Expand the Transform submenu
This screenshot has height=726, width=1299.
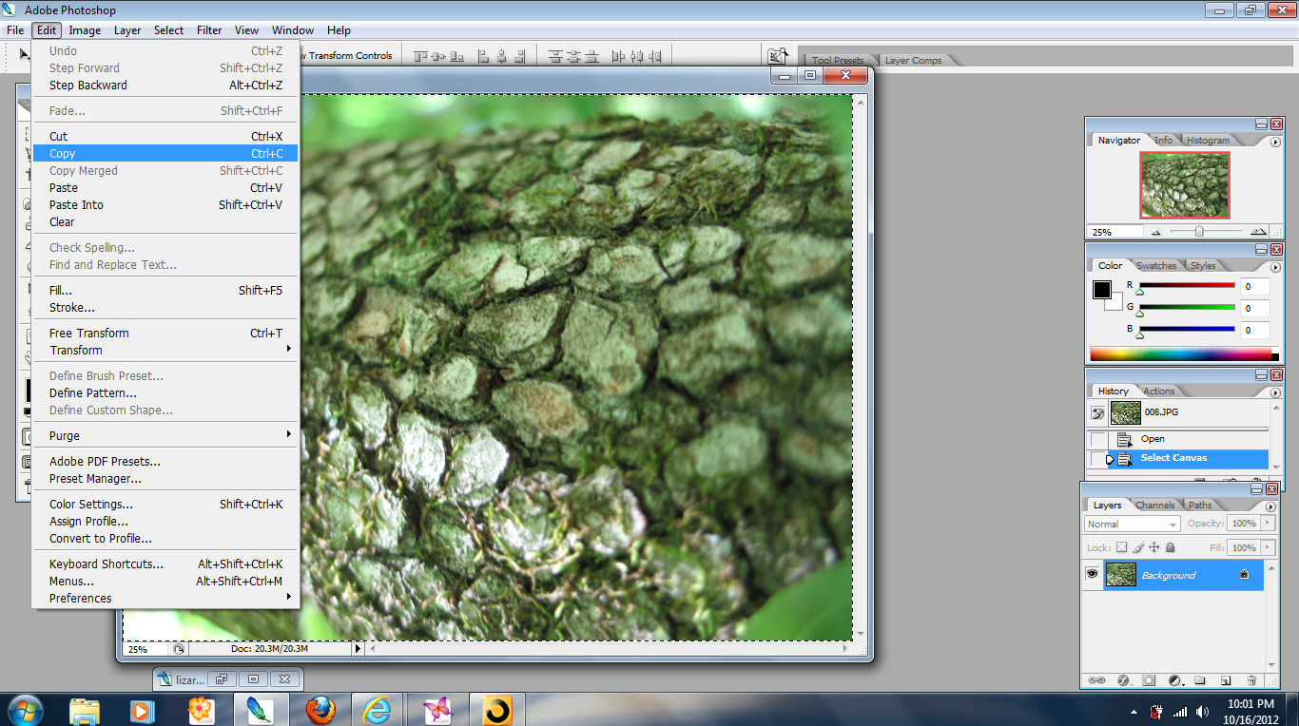[165, 350]
